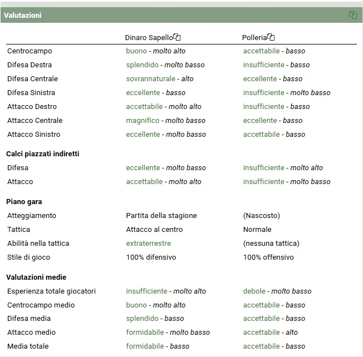Copy ratings icon next to Dinaro Sapello

(177, 37)
